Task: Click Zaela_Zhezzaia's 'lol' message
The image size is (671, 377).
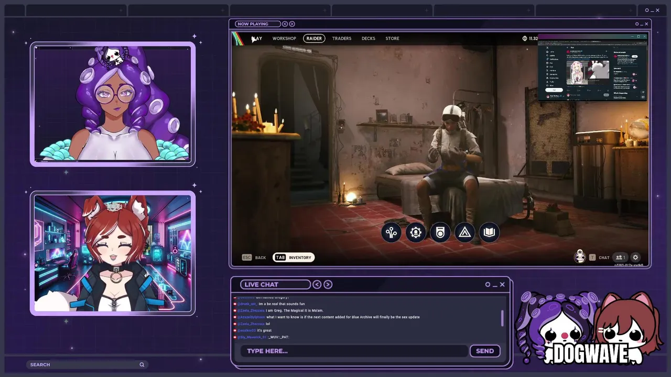Action: (x=252, y=324)
